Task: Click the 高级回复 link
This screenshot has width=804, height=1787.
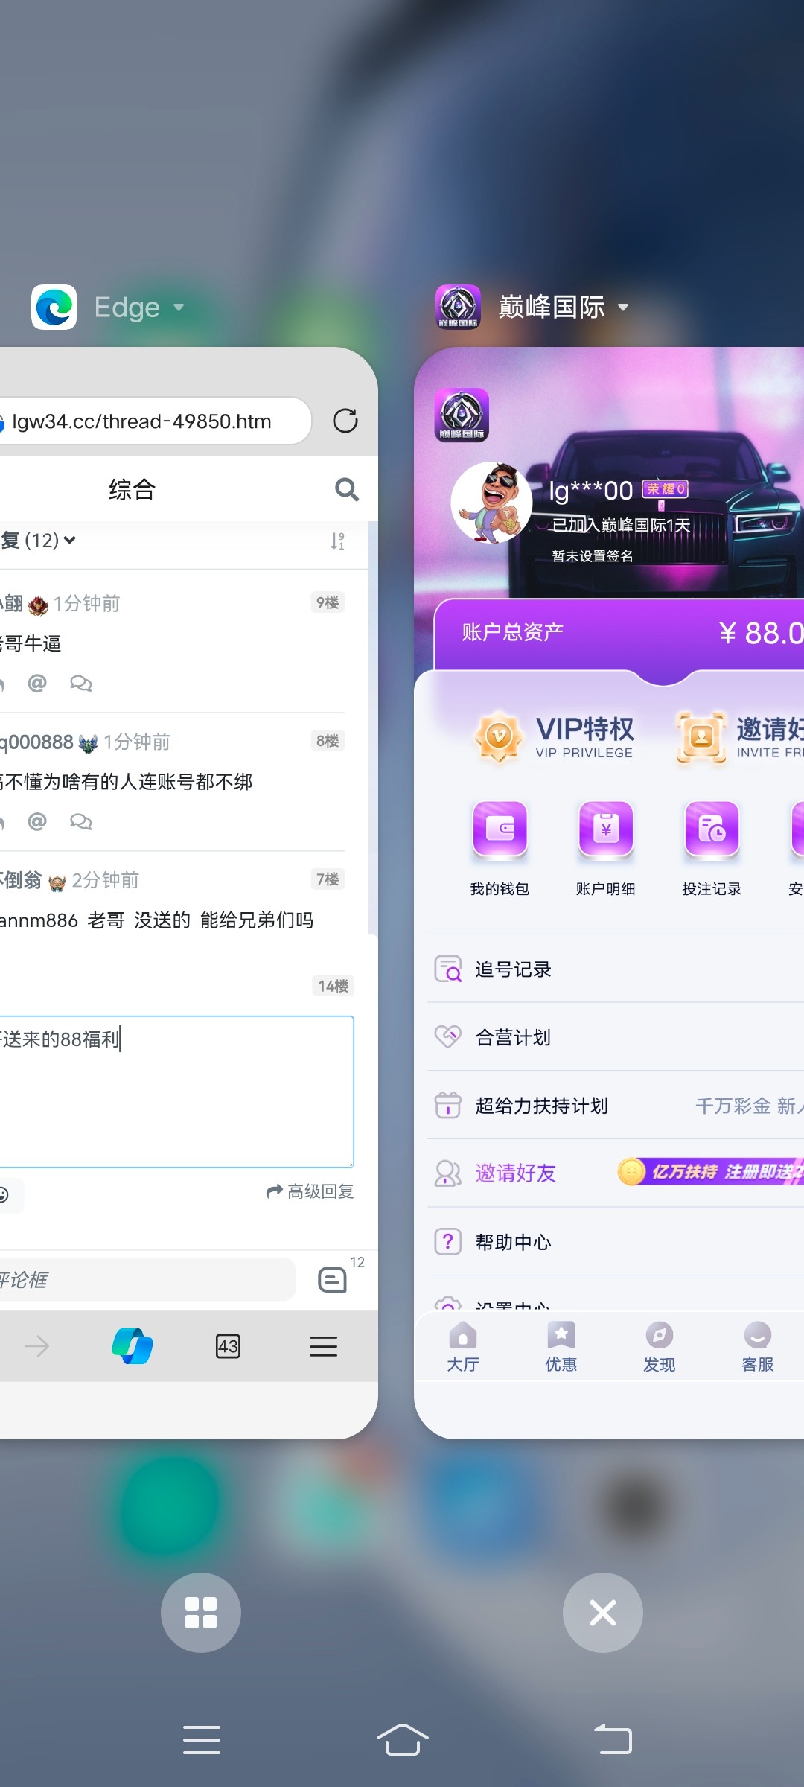Action: click(x=310, y=1191)
